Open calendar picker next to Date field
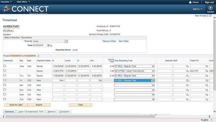Screen dimensions: 216x122 (x=49, y=45)
